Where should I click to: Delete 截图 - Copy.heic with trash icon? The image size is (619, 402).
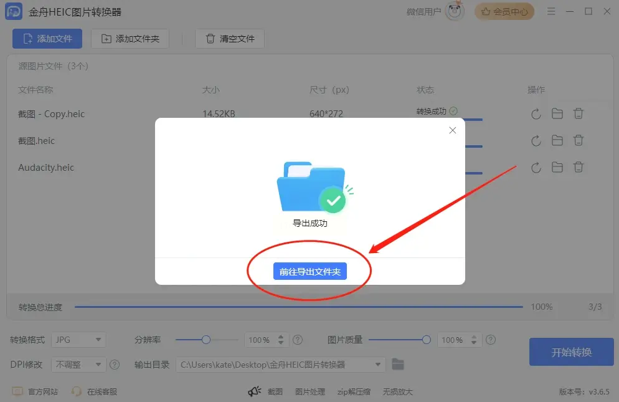coord(579,114)
